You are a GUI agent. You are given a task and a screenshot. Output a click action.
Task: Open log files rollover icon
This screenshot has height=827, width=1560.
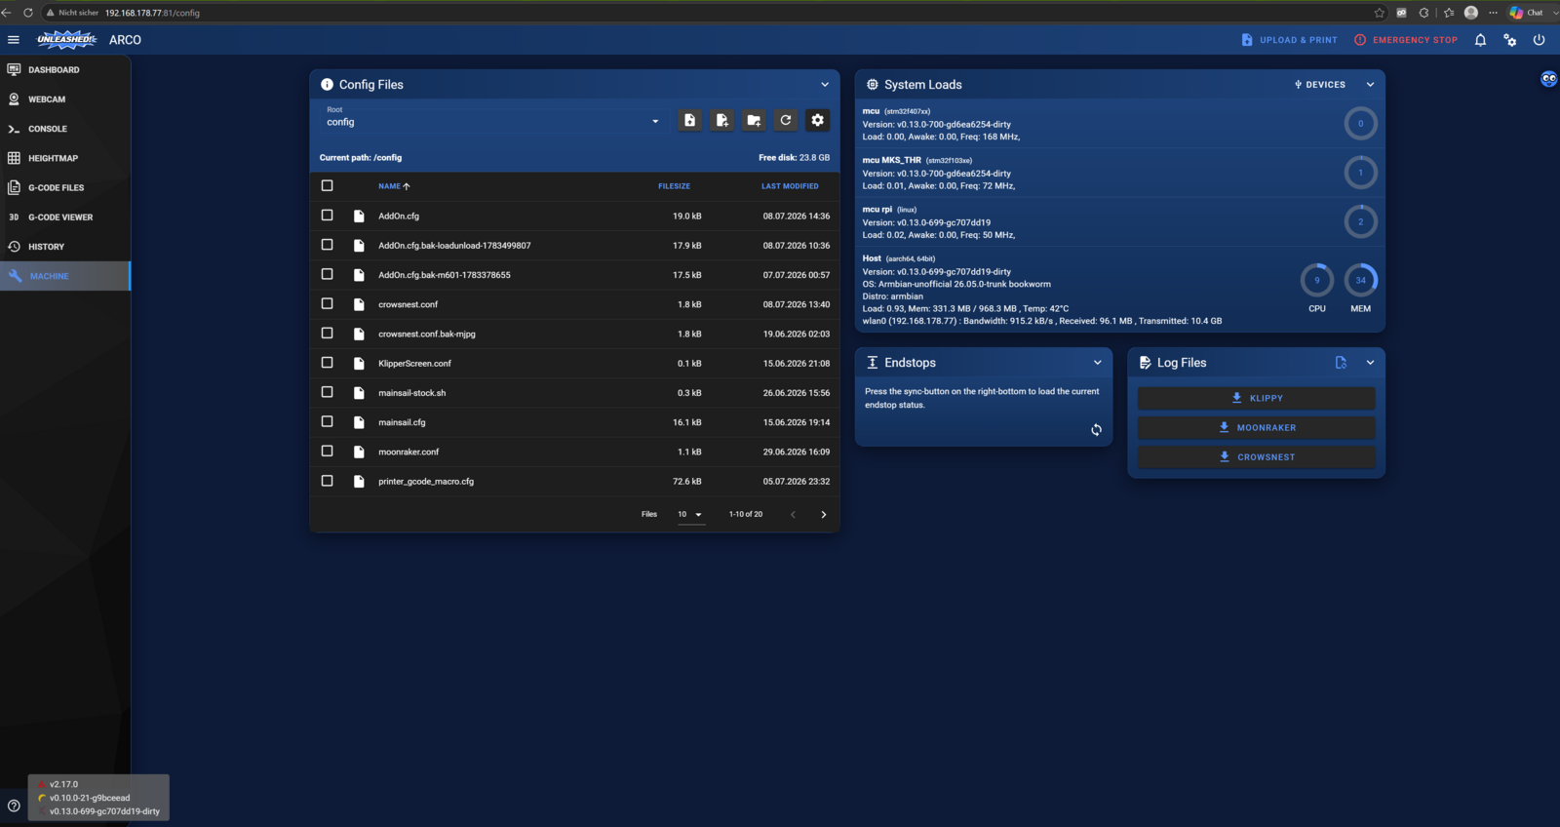click(1341, 363)
